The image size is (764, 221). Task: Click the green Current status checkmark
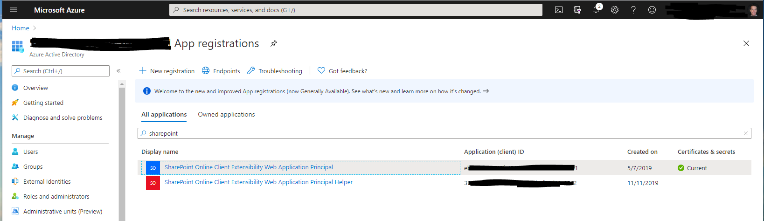(681, 168)
